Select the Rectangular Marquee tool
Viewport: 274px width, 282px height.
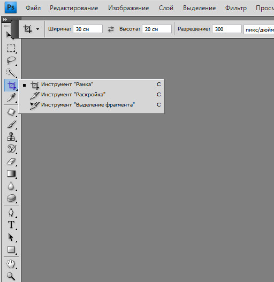click(x=11, y=48)
